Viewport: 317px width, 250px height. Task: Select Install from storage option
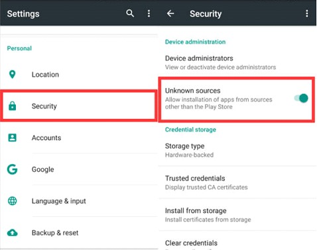[237, 215]
